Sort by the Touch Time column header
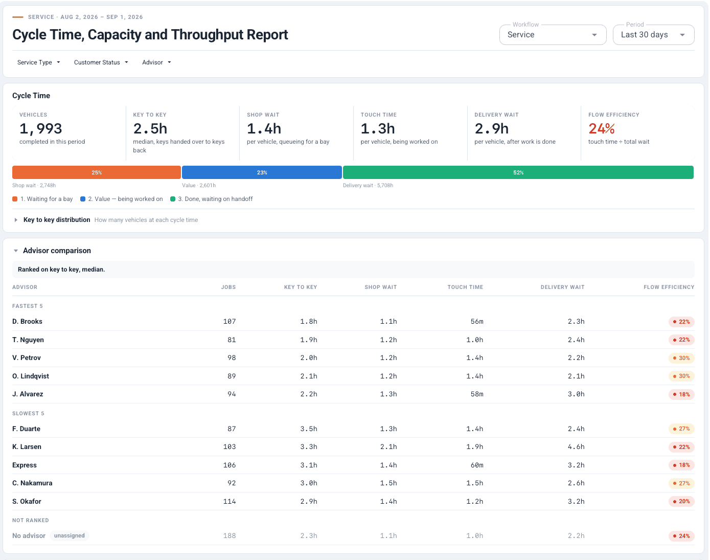Screen dimensions: 710x560 click(x=465, y=287)
